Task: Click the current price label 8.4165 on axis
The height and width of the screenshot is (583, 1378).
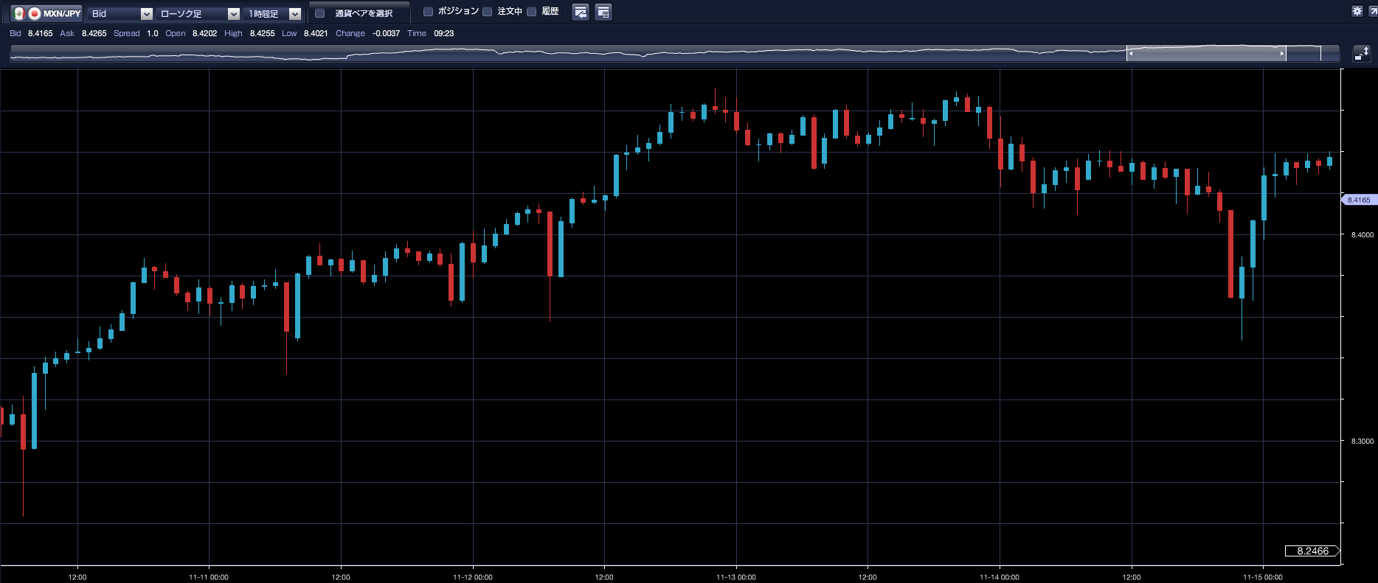Action: 1358,200
